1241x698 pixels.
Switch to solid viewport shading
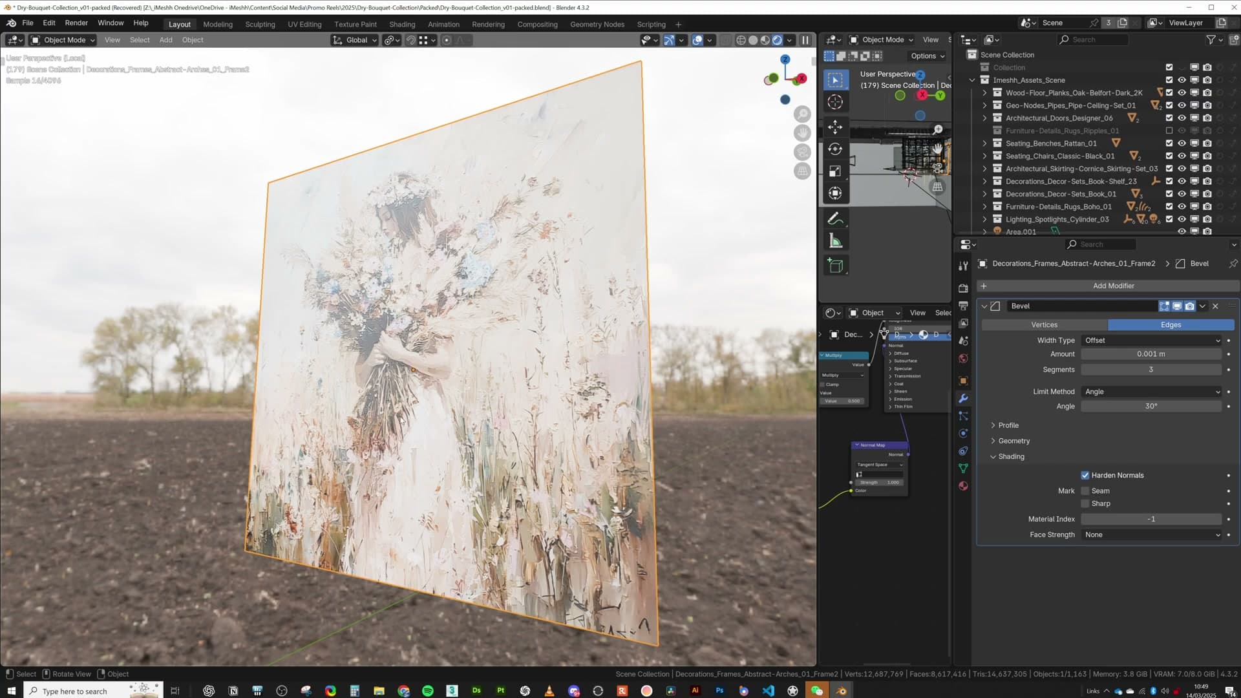(753, 40)
